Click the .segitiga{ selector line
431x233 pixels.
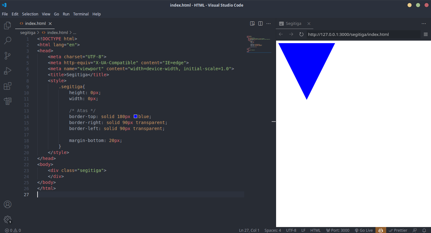coord(72,87)
